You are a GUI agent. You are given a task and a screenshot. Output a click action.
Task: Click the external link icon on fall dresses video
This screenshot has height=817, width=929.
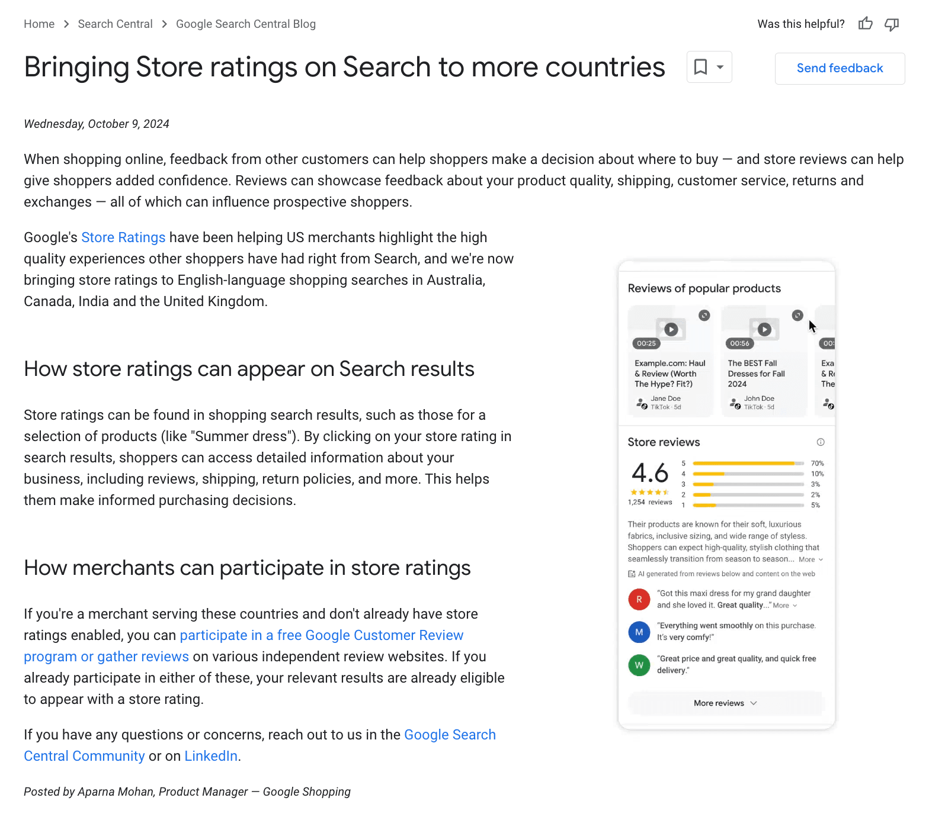tap(797, 316)
